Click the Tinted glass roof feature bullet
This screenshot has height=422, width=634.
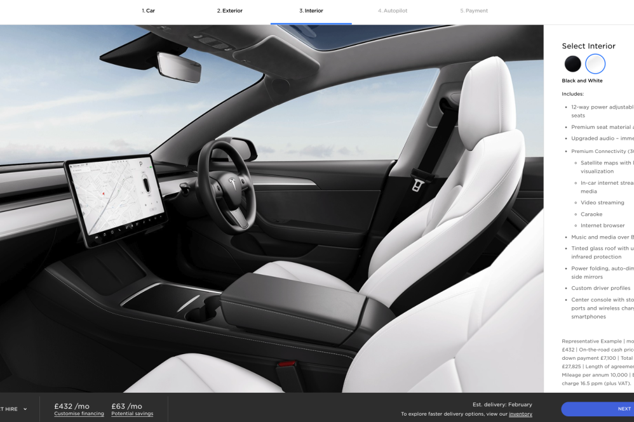pos(601,248)
